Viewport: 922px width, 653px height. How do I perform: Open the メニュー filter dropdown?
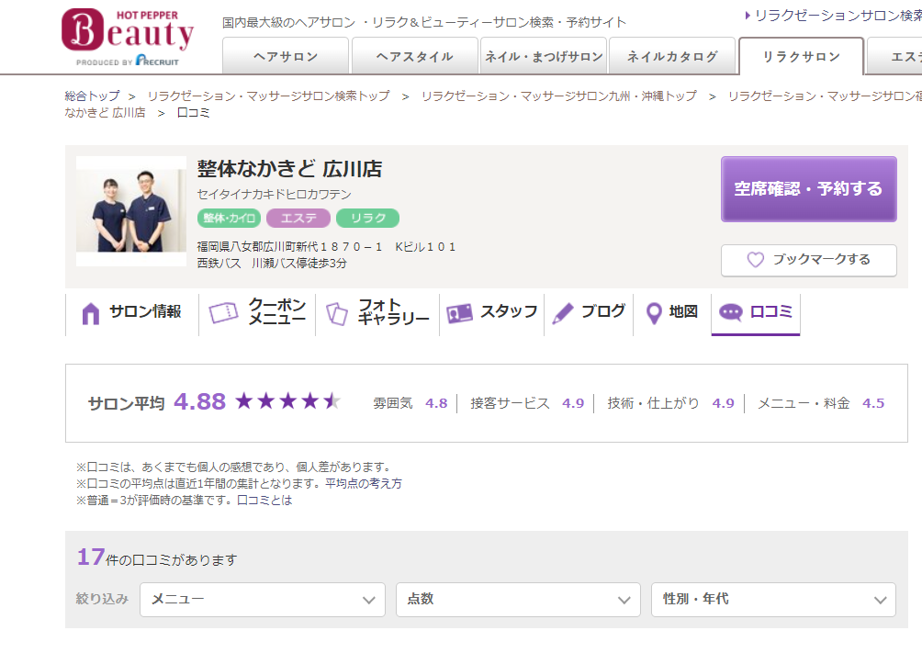coord(263,600)
